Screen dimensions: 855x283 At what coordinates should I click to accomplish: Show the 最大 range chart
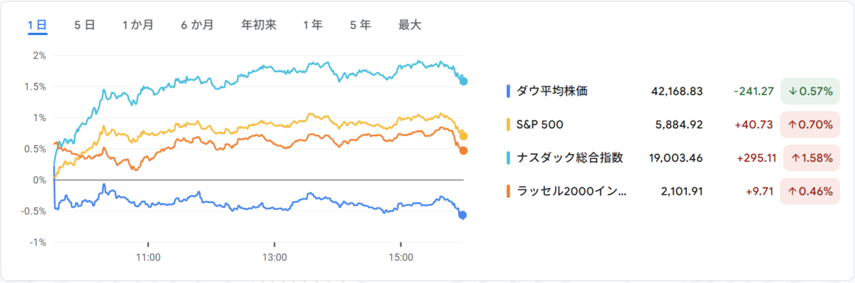410,25
